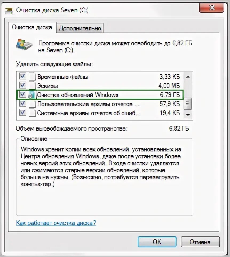Toggle the Системные архивы отчетов об ошибках checkbox

(x=22, y=113)
